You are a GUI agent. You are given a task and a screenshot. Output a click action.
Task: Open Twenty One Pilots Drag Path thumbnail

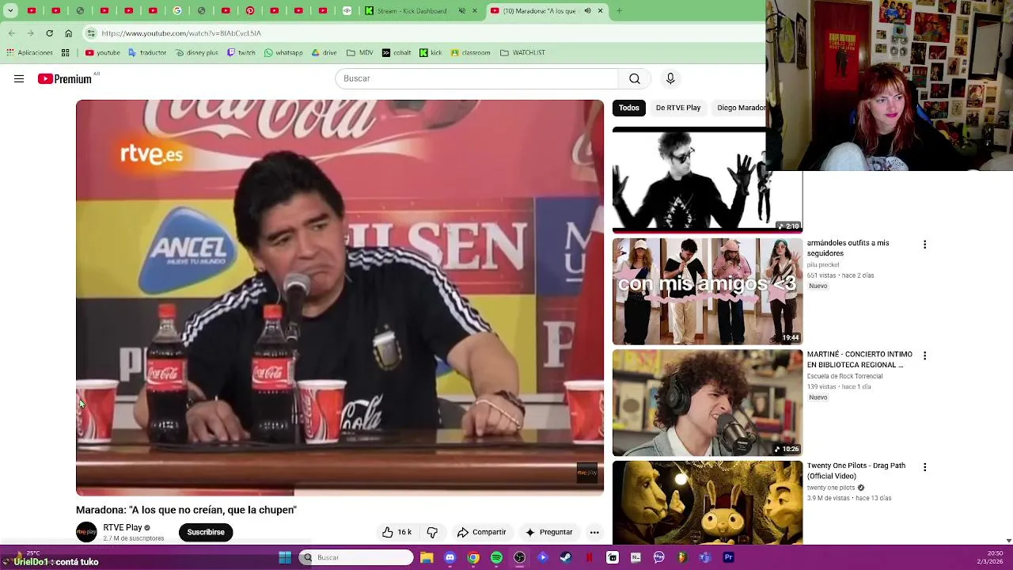(x=708, y=503)
